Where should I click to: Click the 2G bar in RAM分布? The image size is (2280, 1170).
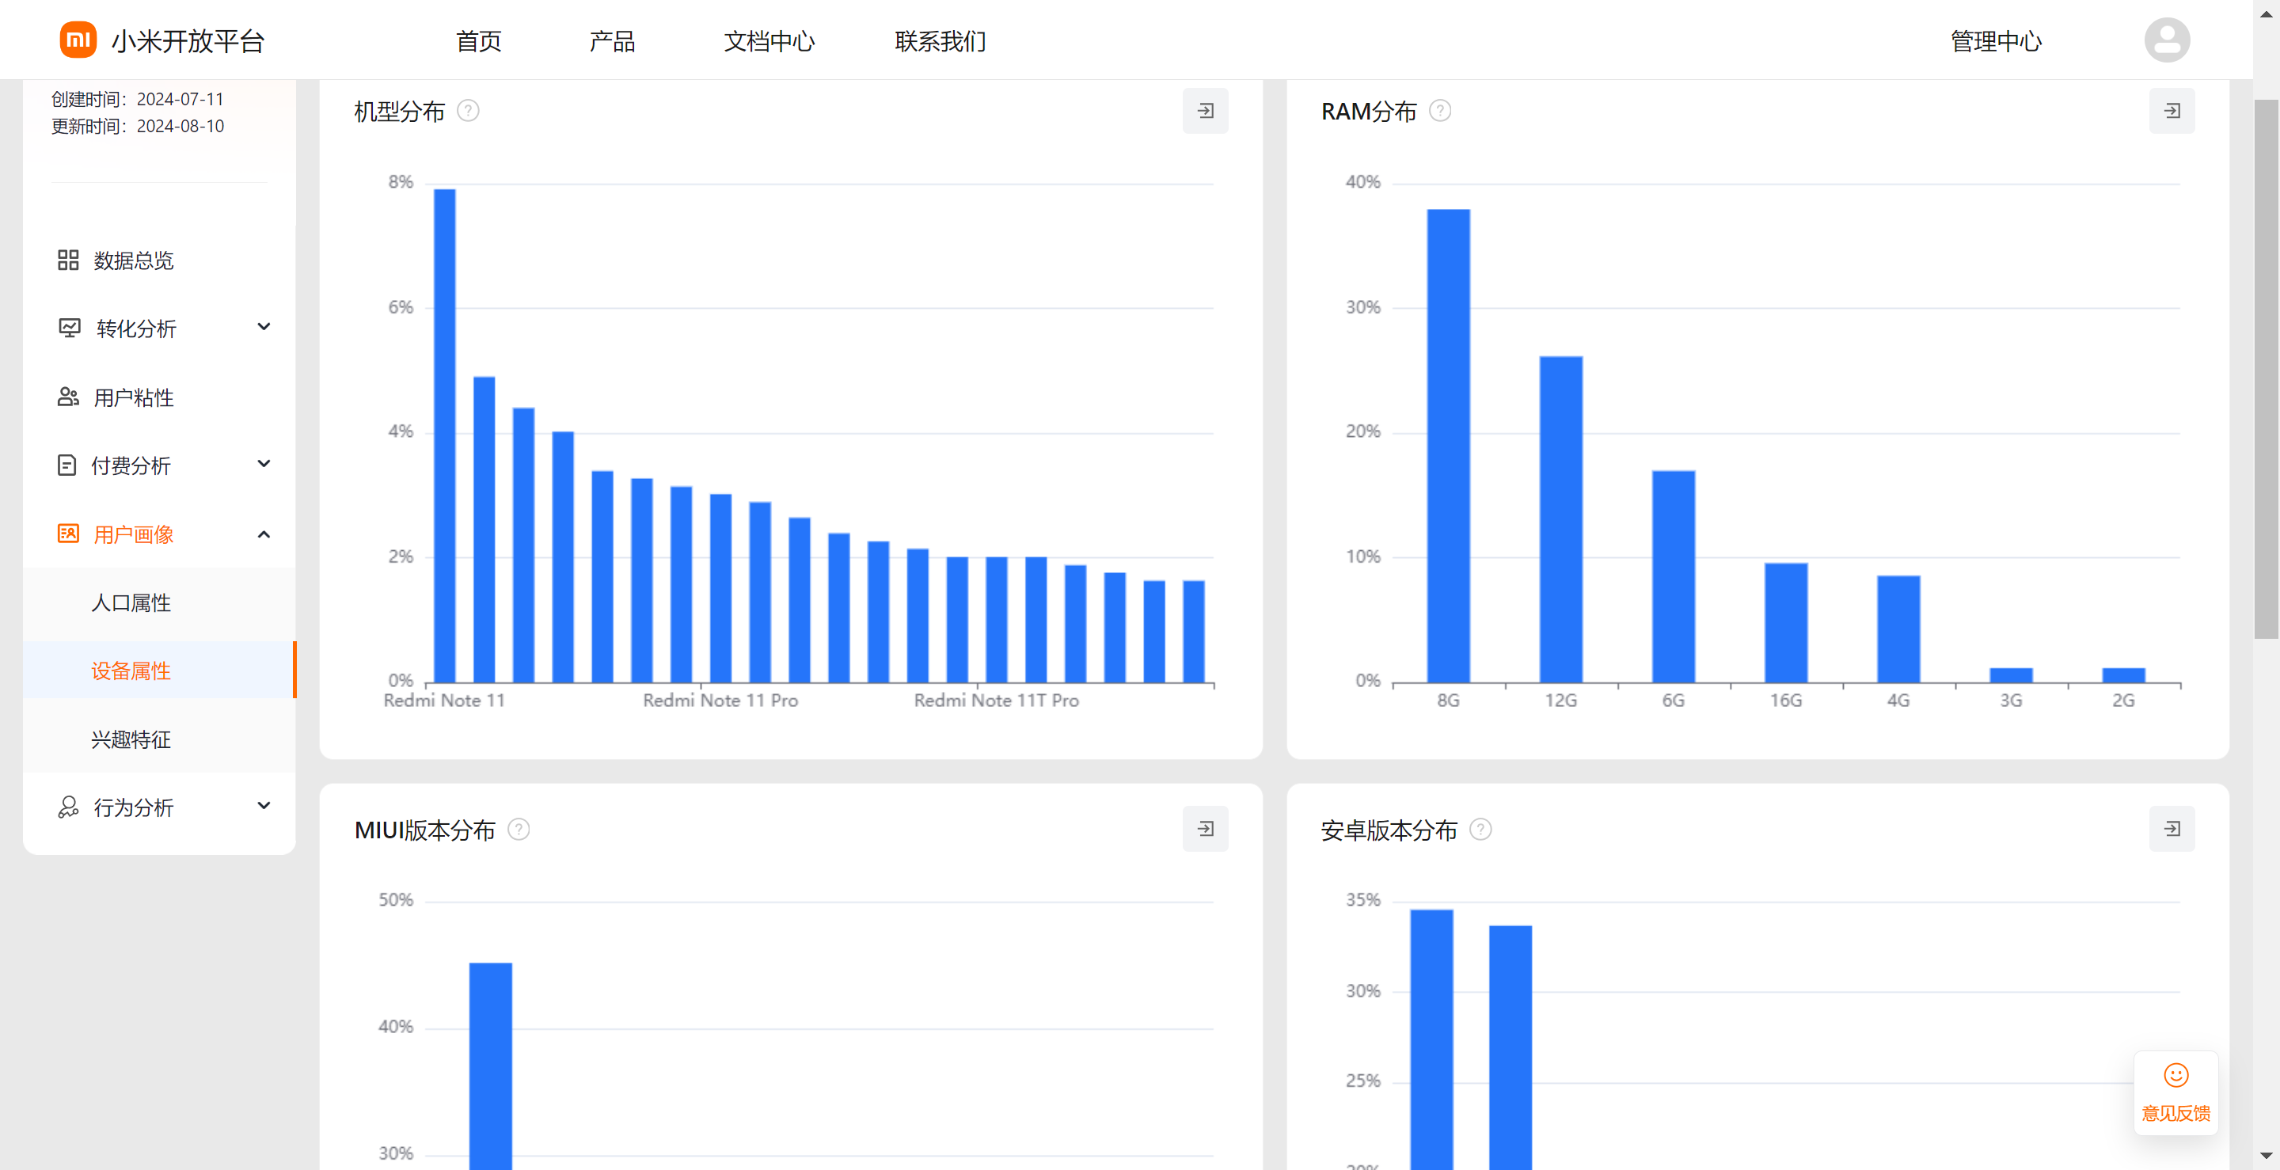[x=2123, y=674]
